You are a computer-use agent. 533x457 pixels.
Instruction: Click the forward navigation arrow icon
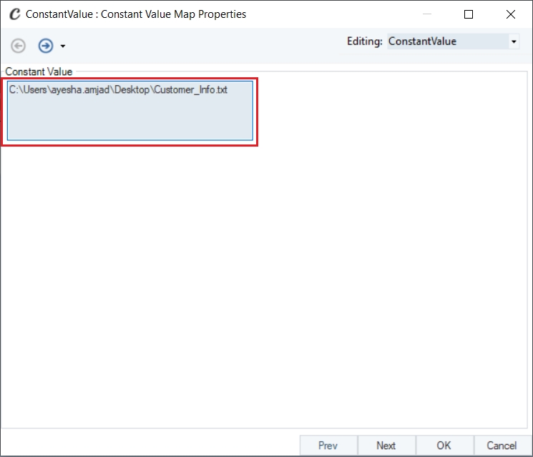click(x=46, y=46)
